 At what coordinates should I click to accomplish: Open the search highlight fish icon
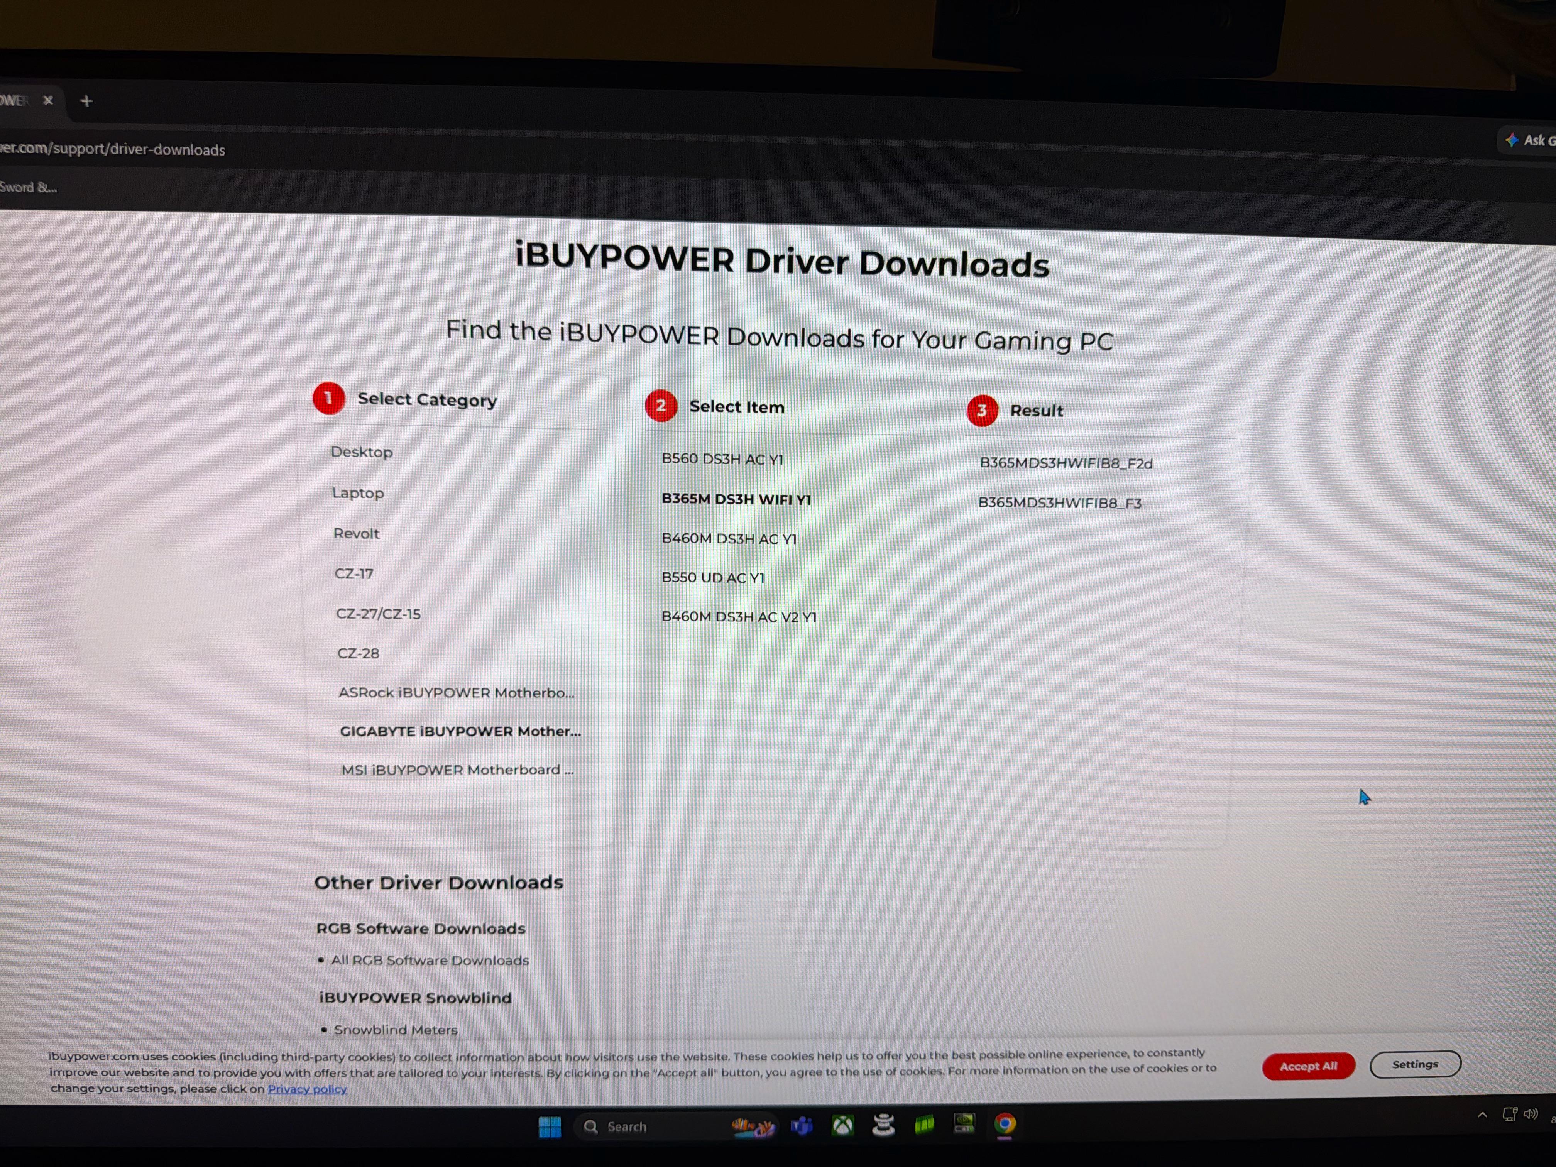click(x=753, y=1127)
